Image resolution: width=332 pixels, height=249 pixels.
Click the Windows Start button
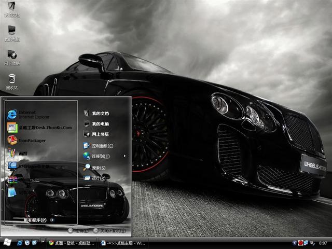coord(7,243)
